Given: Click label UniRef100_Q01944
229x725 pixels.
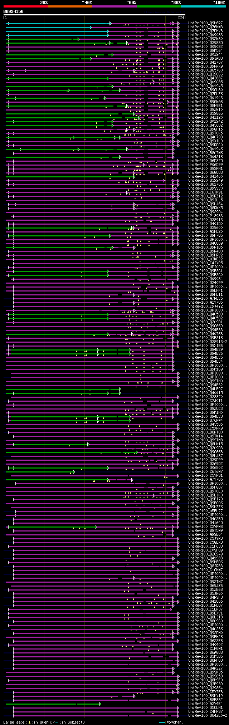Looking at the screenshot, I should 205,54.
